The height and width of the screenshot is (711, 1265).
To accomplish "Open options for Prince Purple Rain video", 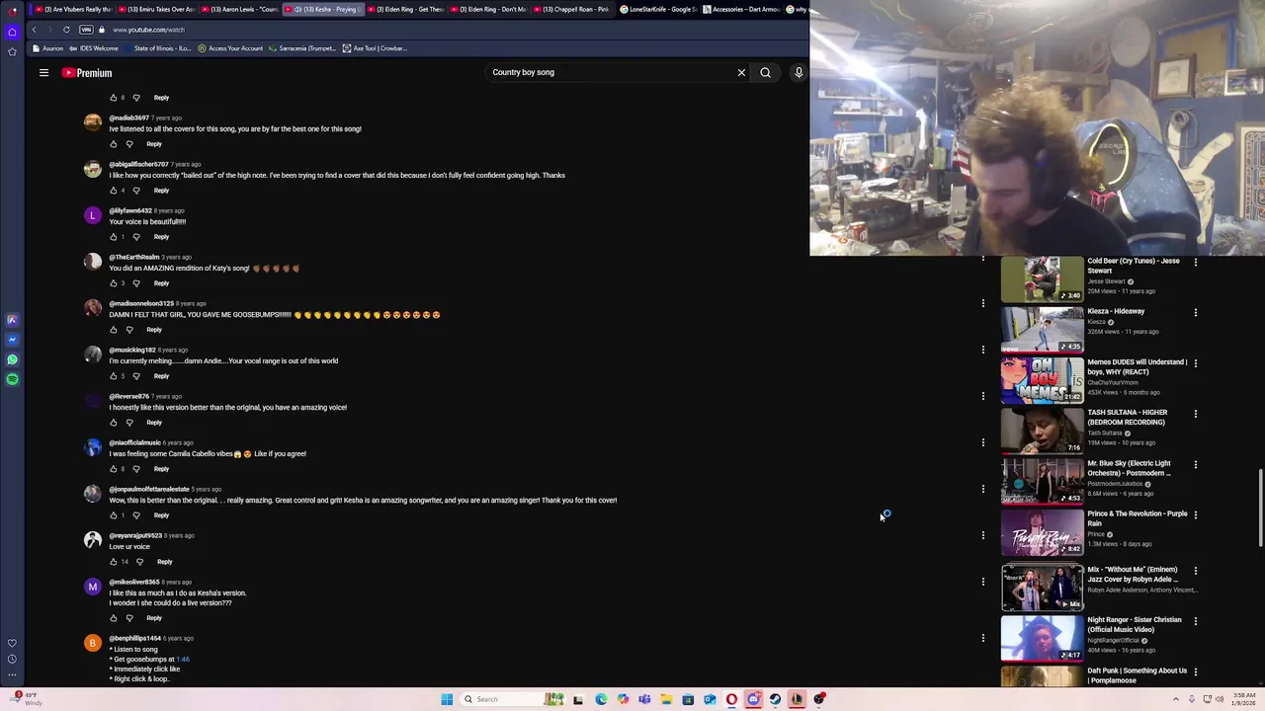I will pyautogui.click(x=1196, y=514).
